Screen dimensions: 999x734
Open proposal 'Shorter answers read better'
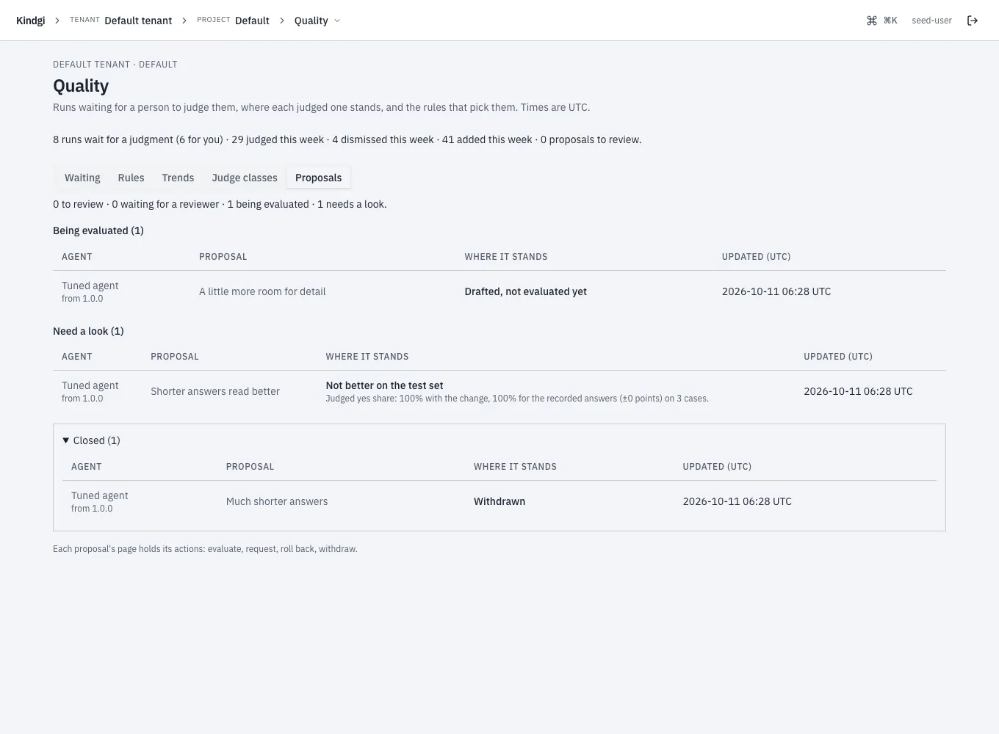coord(215,391)
